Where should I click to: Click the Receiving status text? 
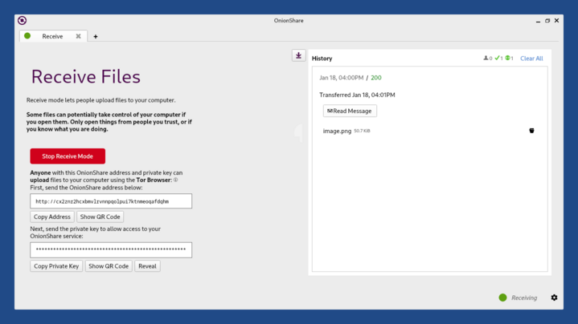pos(524,298)
